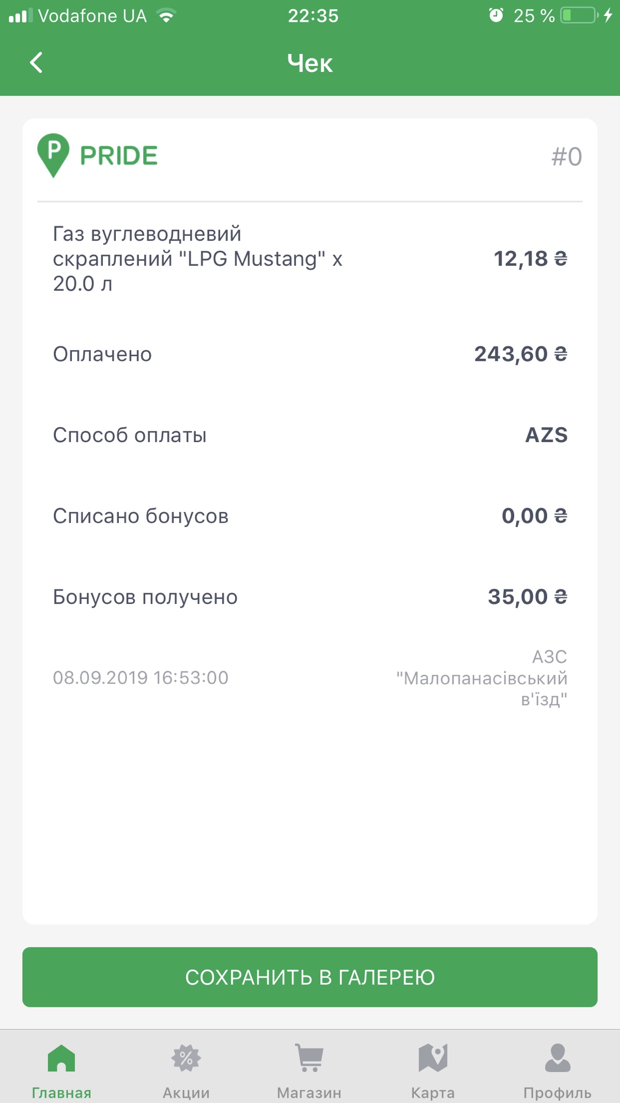Select the Акции tab label
Viewport: 620px width, 1103px height.
coord(186,1093)
